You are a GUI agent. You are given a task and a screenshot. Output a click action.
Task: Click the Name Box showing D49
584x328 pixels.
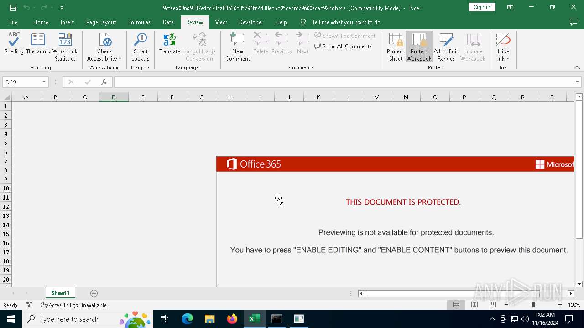pos(22,82)
